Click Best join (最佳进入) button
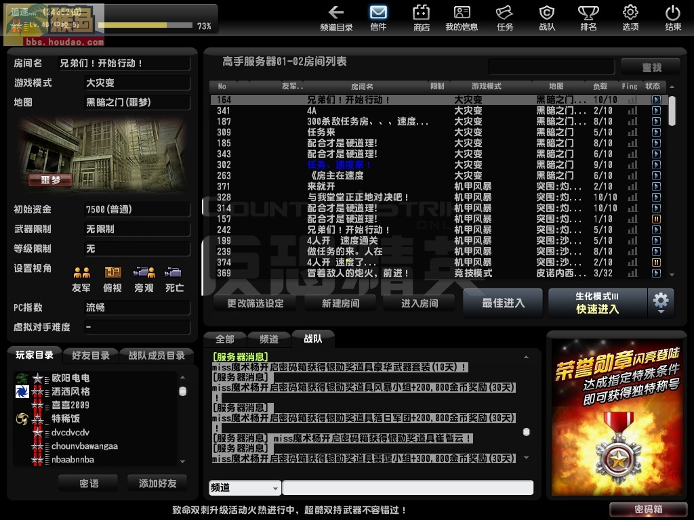 (x=503, y=303)
